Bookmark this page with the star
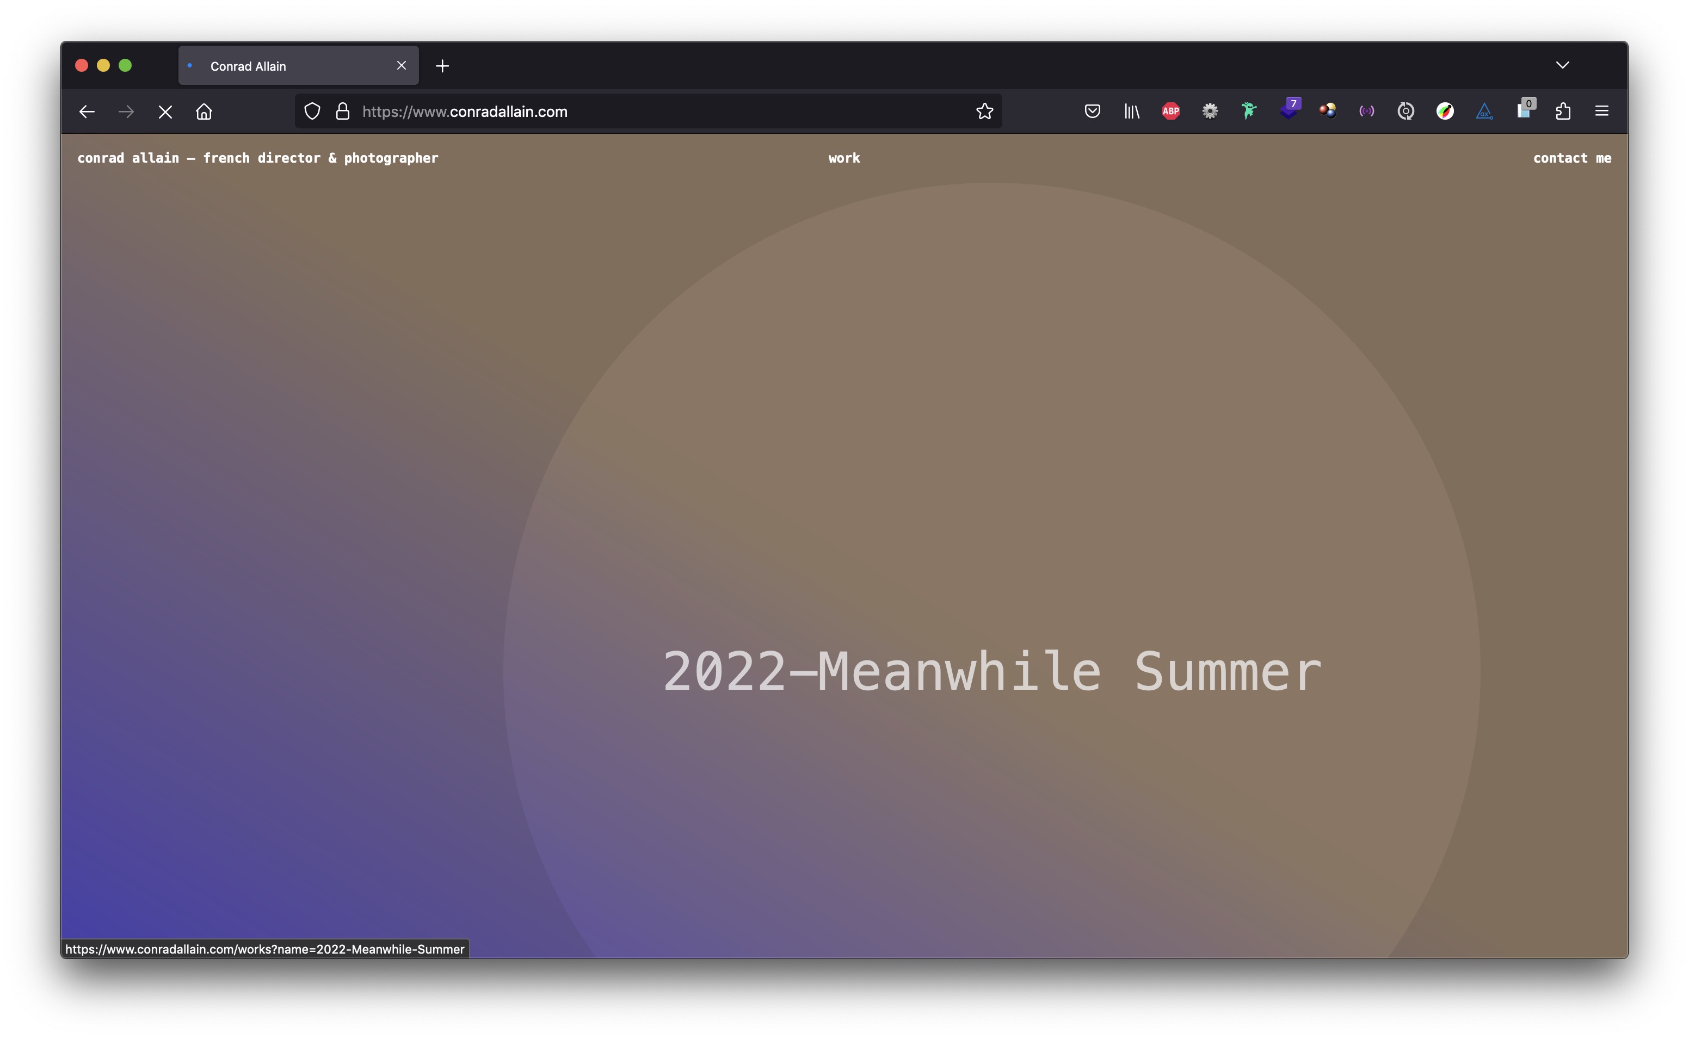The image size is (1689, 1039). tap(985, 112)
